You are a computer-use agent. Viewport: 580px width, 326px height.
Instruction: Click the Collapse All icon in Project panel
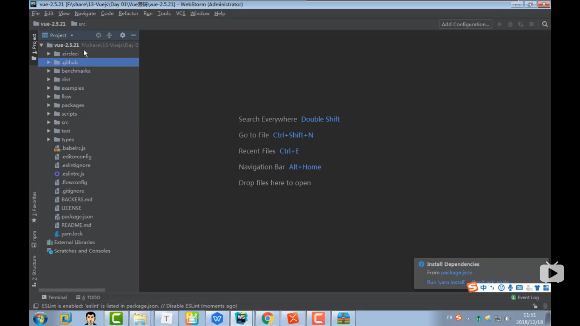[x=109, y=35]
